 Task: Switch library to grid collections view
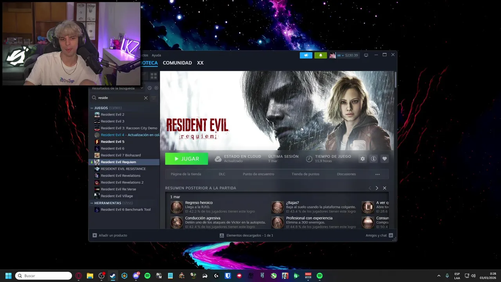click(x=153, y=76)
